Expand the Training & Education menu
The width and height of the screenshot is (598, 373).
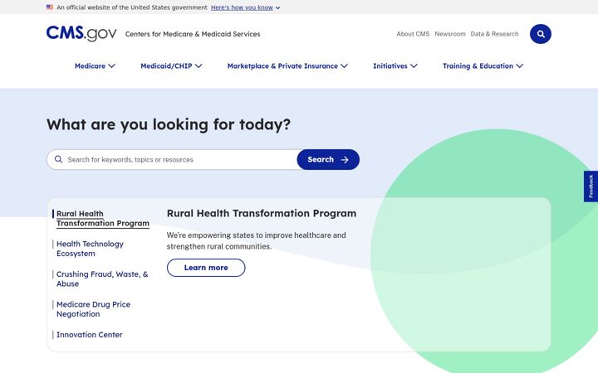pyautogui.click(x=483, y=65)
